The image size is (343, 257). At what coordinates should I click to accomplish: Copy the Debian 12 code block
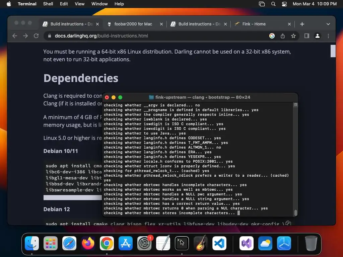pyautogui.click(x=288, y=223)
